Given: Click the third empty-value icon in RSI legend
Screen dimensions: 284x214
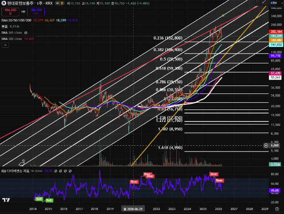Looking at the screenshot, I should 65,171.
